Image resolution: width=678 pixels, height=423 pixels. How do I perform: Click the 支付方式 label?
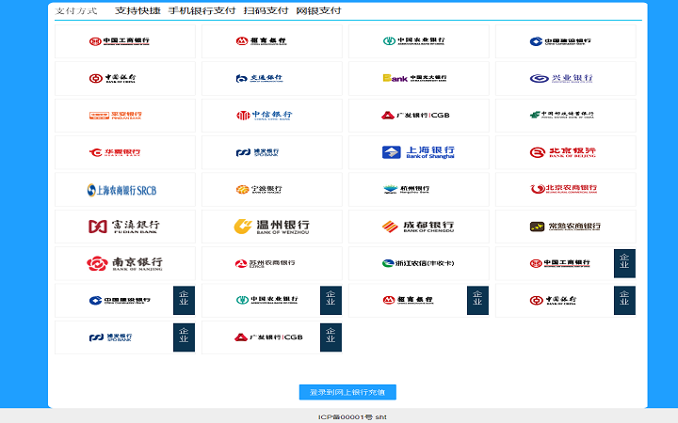point(76,10)
